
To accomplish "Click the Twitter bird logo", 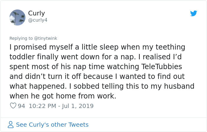I will point(193,13).
